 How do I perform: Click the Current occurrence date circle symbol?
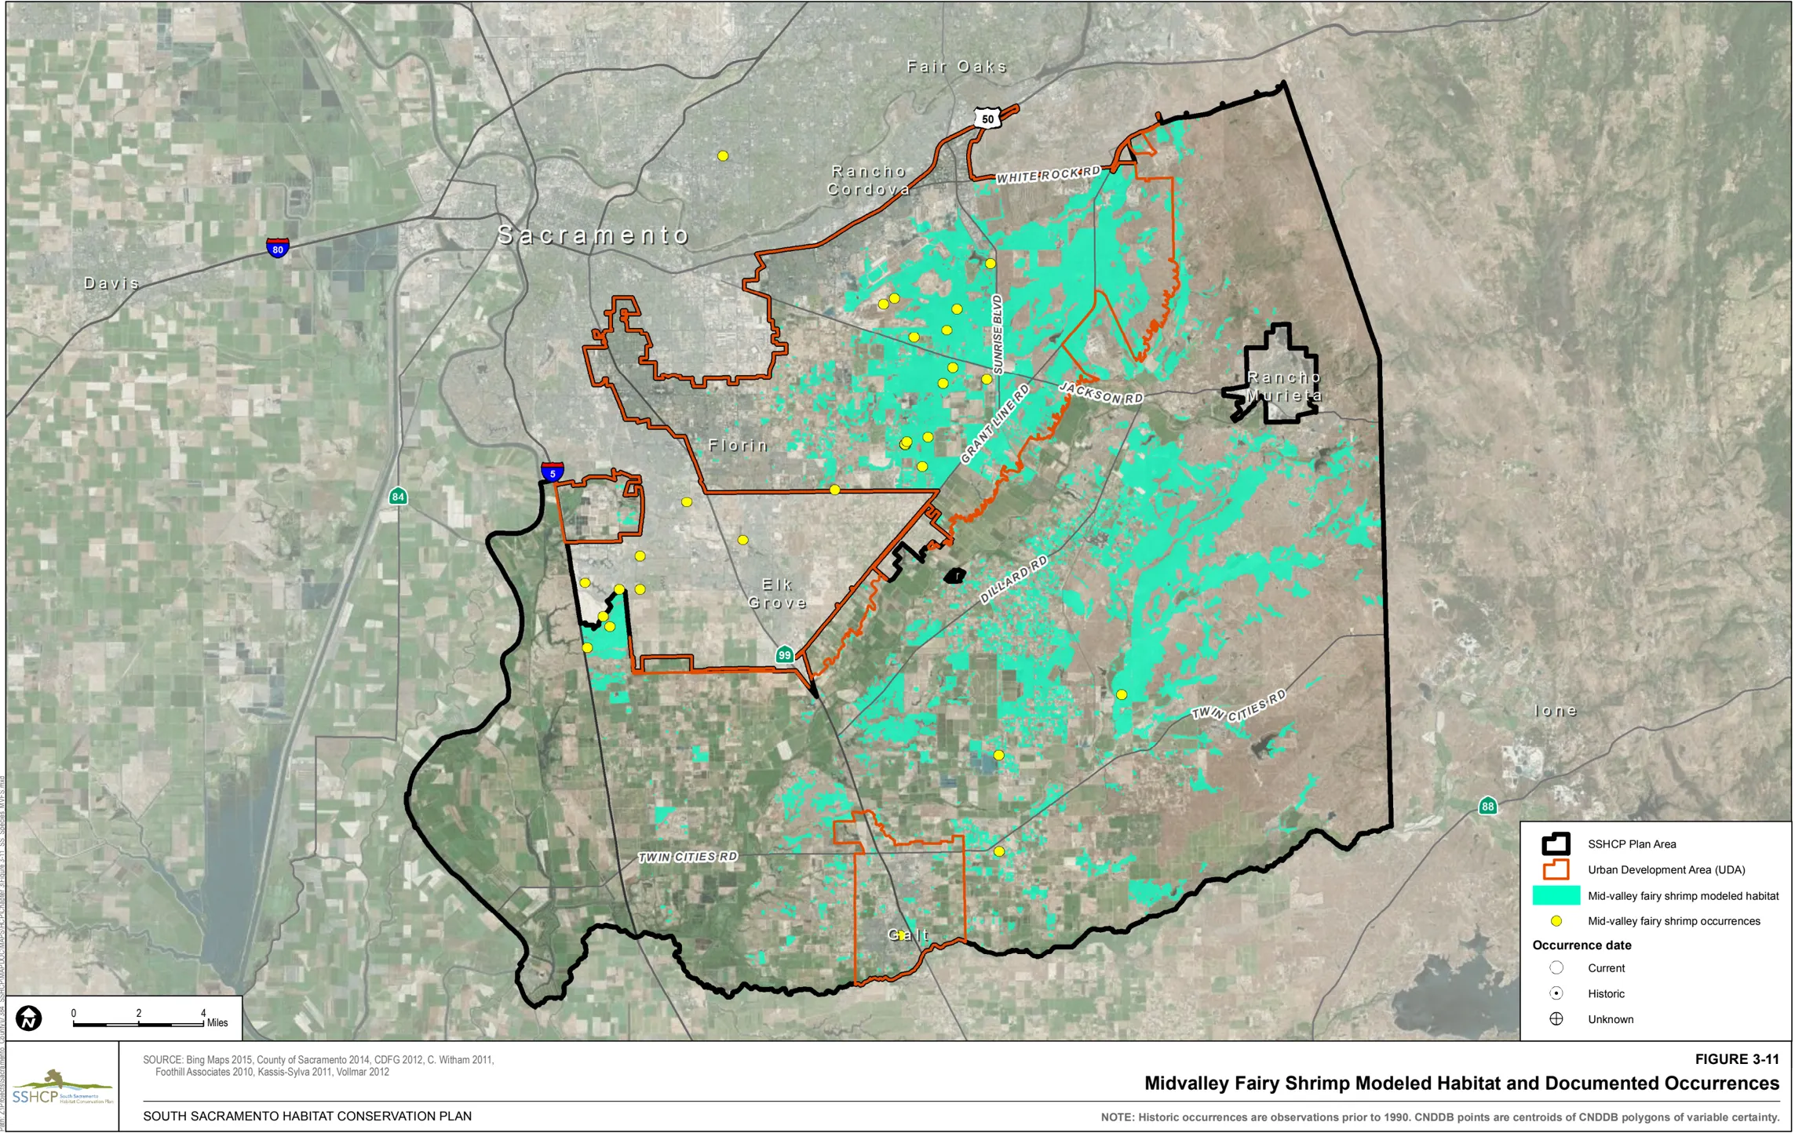[x=1556, y=967]
